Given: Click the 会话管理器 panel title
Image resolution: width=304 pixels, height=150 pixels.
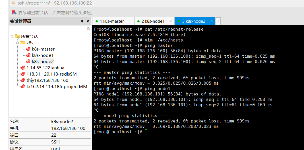Looking at the screenshot, I should pyautogui.click(x=21, y=21).
